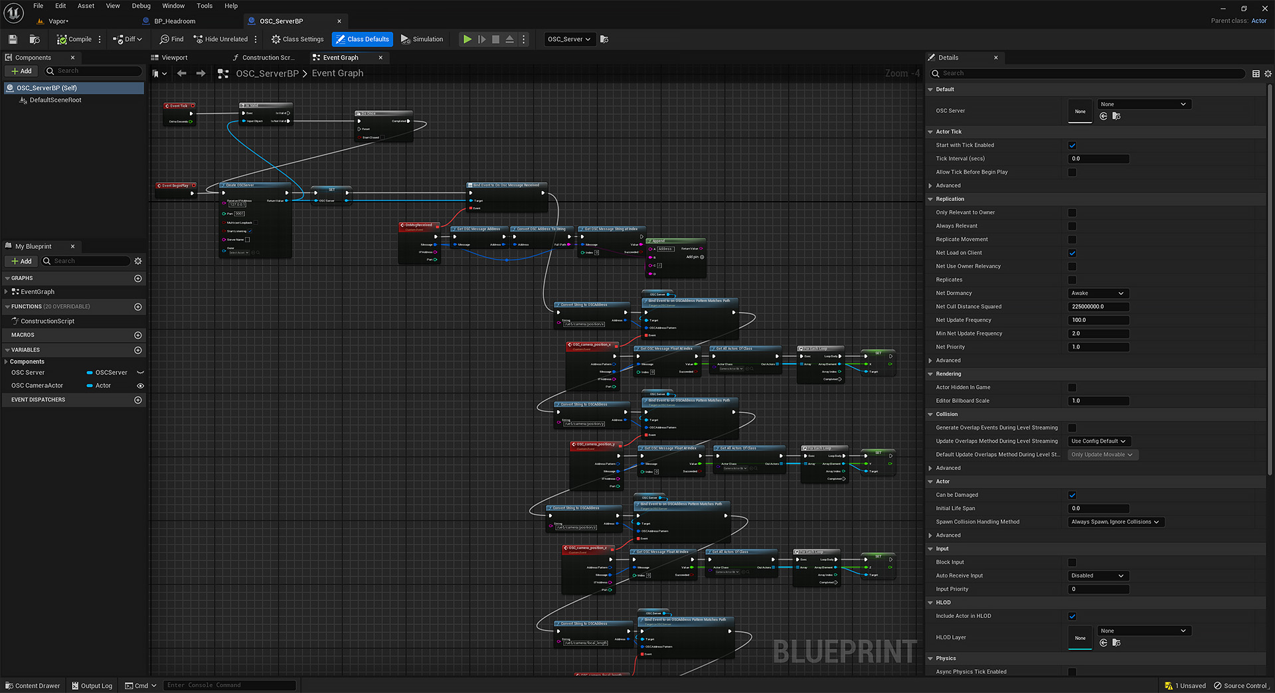Enable Replicate Movement checkbox
This screenshot has width=1275, height=693.
(1072, 240)
